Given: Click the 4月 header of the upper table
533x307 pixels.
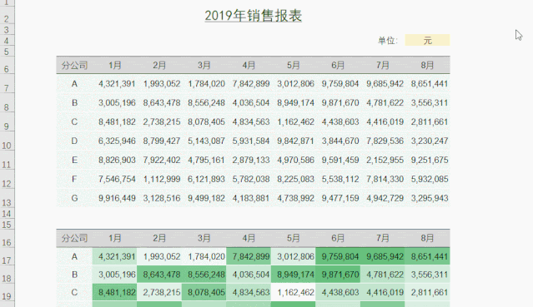Looking at the screenshot, I should pos(249,65).
